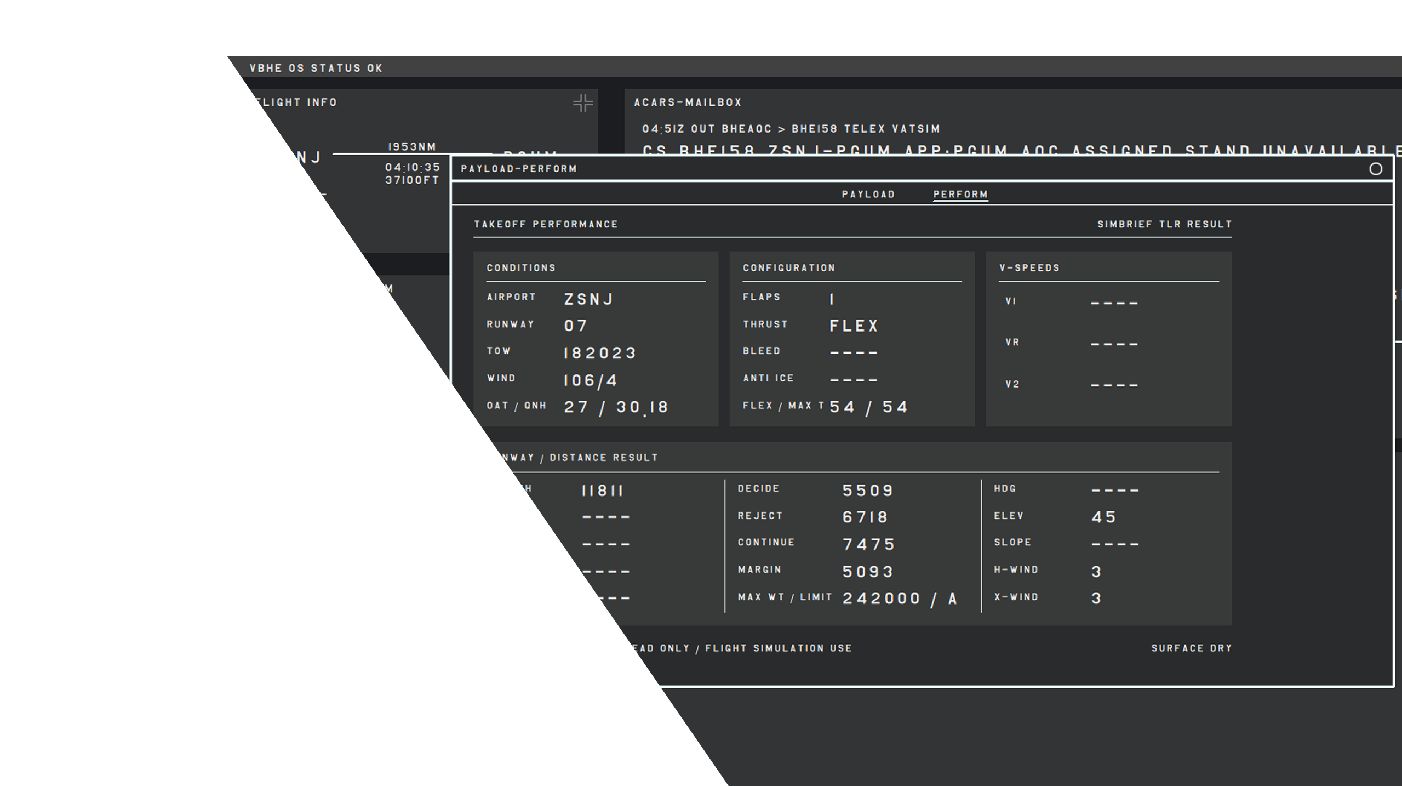Click the Flaps value field
Image resolution: width=1402 pixels, height=786 pixels.
pos(832,299)
